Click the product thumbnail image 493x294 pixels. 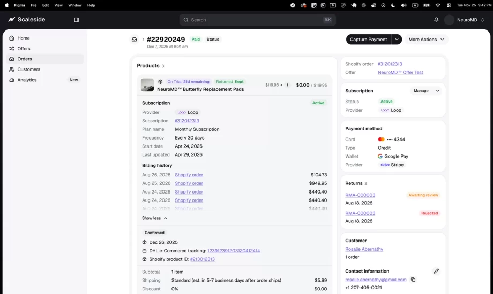(147, 85)
